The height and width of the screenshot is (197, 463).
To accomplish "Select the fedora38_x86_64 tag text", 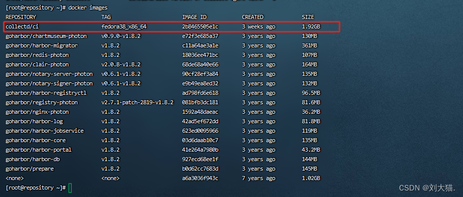I will click(124, 26).
